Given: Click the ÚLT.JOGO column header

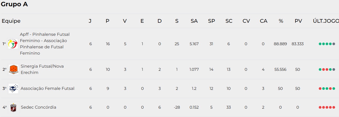Looking at the screenshot, I should (x=326, y=21).
